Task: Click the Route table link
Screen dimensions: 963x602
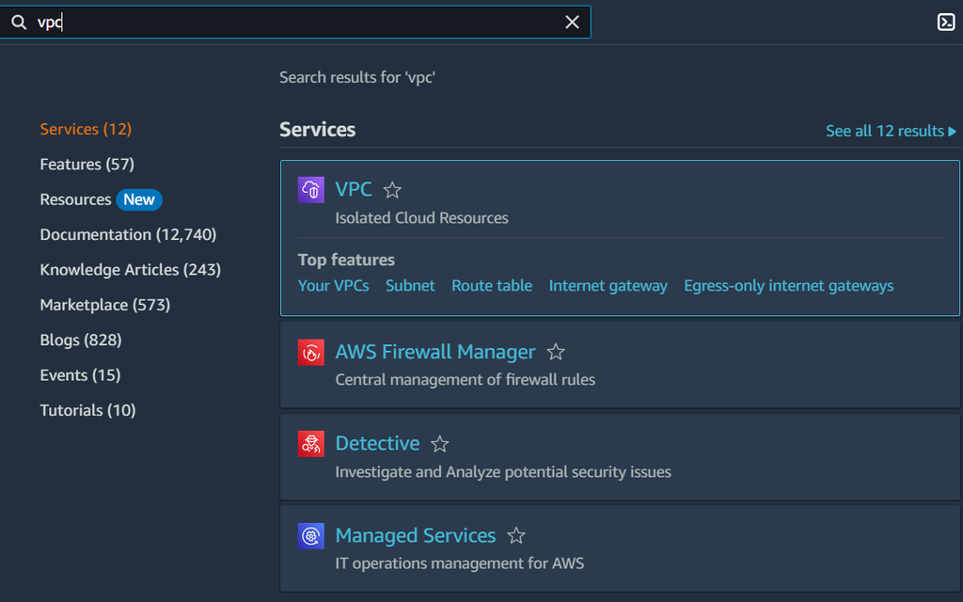Action: point(491,286)
